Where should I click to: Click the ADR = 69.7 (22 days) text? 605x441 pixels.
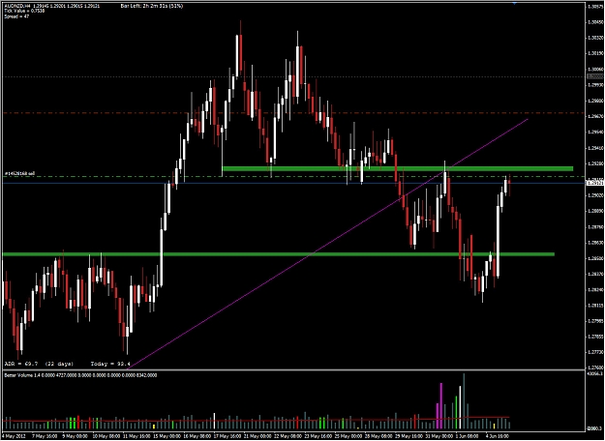click(39, 364)
